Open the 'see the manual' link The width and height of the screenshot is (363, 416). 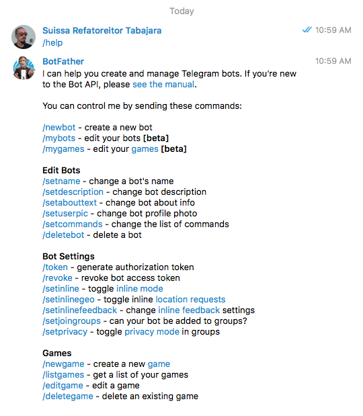[163, 85]
